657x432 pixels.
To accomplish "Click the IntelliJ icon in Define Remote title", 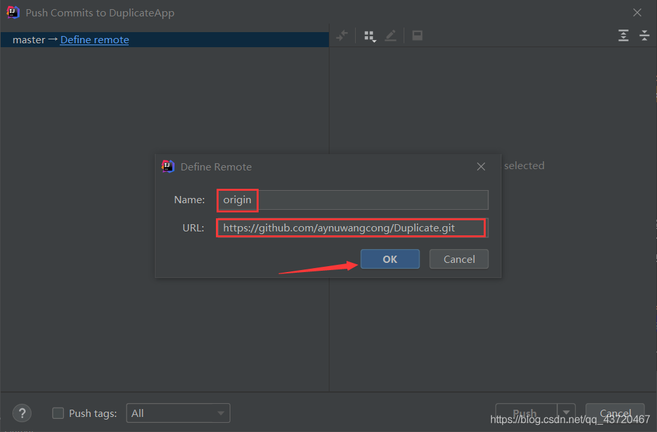I will [x=168, y=167].
